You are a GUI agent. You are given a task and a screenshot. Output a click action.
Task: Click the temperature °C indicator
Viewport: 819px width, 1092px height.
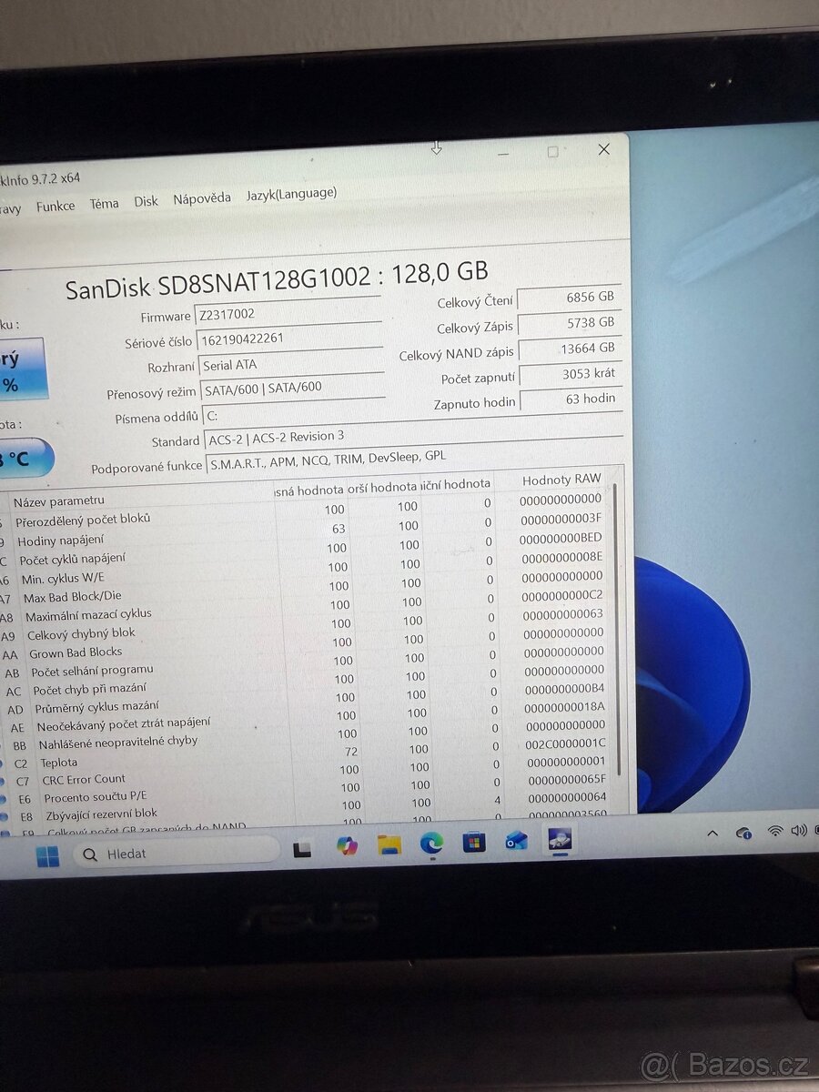(23, 458)
